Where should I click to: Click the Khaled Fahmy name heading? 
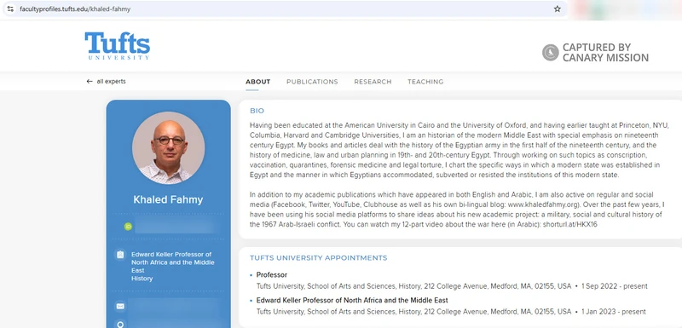(x=168, y=200)
